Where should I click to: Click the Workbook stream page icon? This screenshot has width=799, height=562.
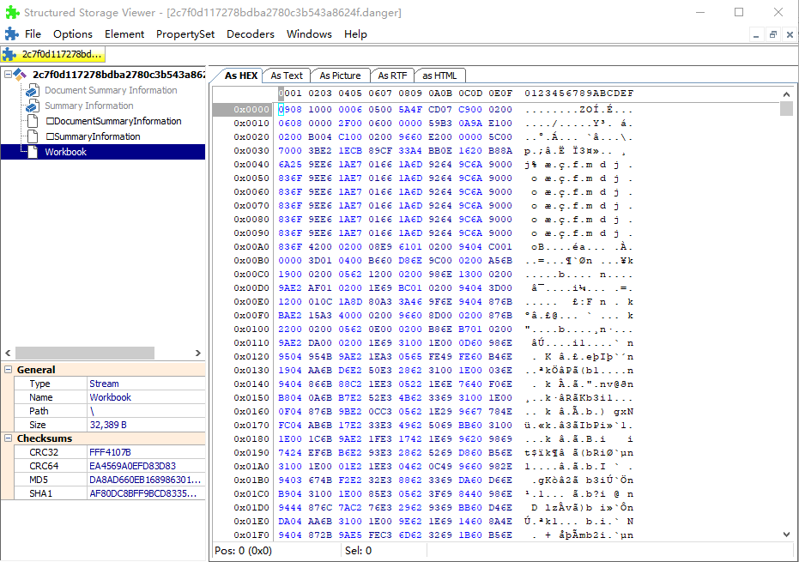[32, 152]
